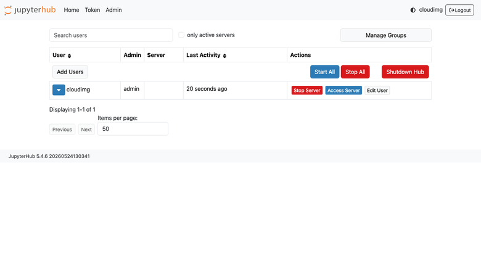Click Shutdown Hub button
Image resolution: width=481 pixels, height=271 pixels.
(405, 72)
